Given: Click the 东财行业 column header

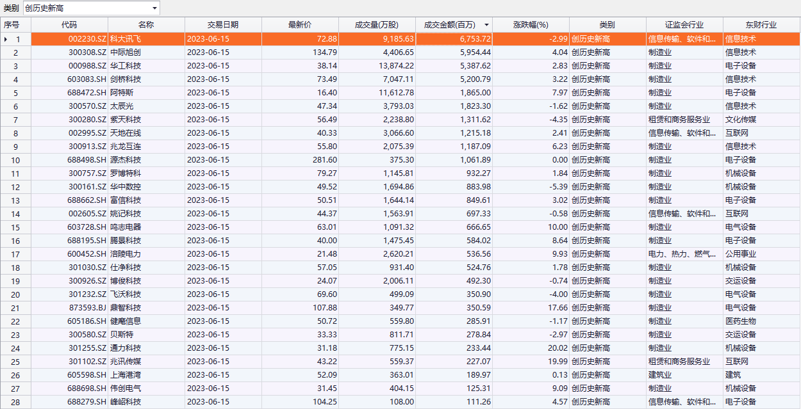Looking at the screenshot, I should [761, 25].
